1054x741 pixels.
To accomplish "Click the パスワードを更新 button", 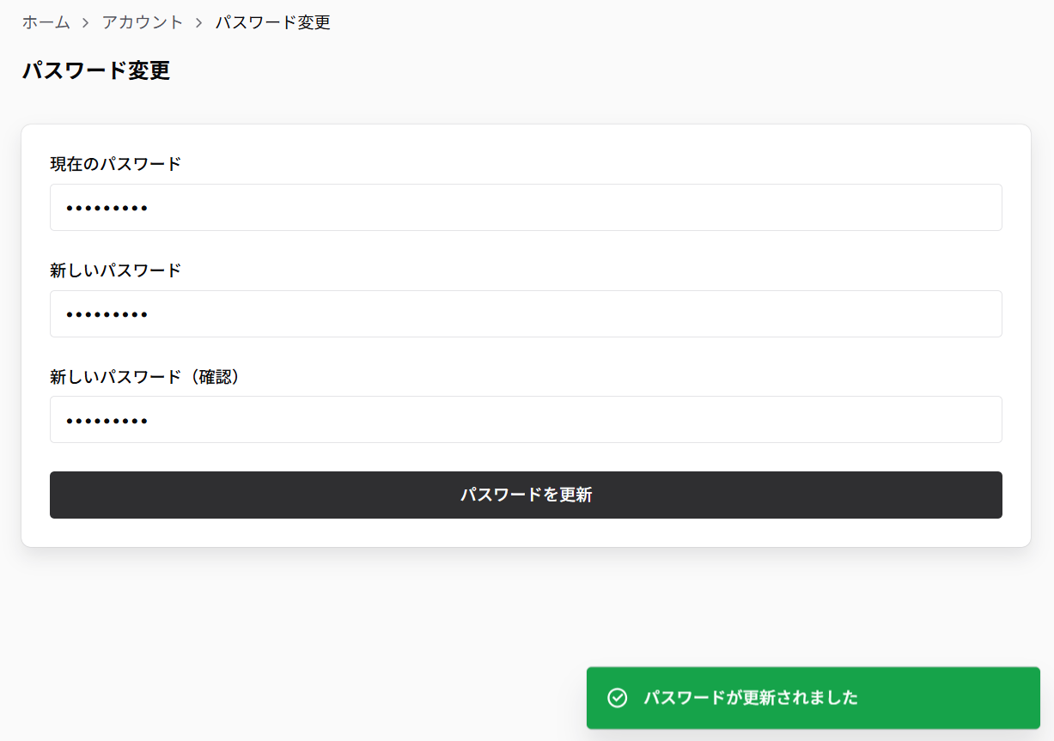I will [x=526, y=495].
